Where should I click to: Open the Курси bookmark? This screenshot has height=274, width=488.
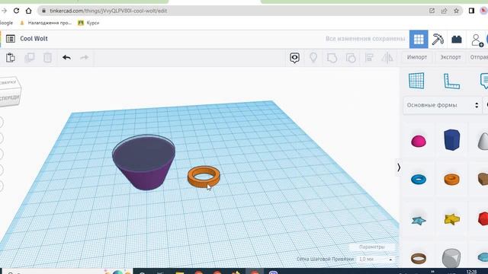(88, 23)
